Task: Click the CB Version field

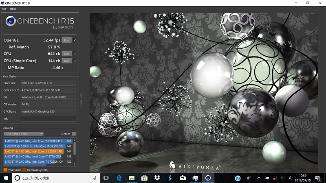Action: (48, 105)
